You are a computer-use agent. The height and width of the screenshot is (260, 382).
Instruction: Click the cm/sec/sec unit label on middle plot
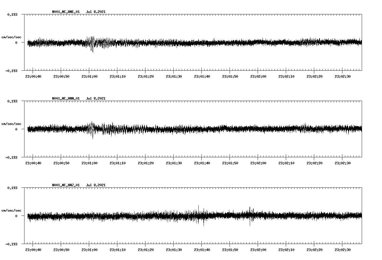point(11,124)
